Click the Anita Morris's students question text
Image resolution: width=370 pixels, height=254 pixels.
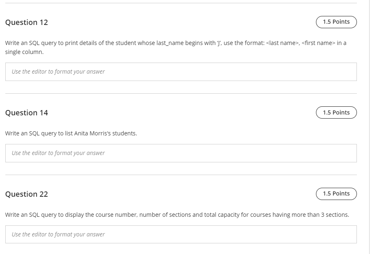(71, 133)
